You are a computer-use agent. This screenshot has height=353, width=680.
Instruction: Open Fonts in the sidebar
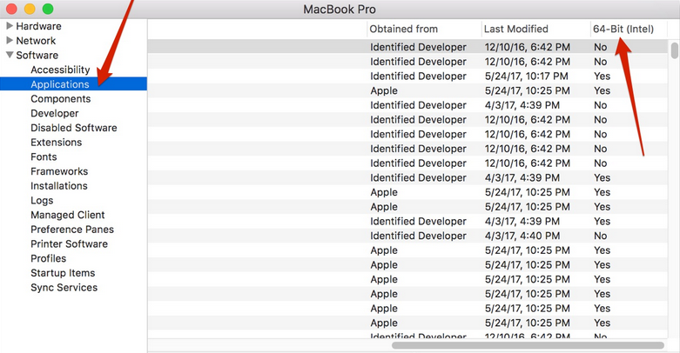(44, 157)
